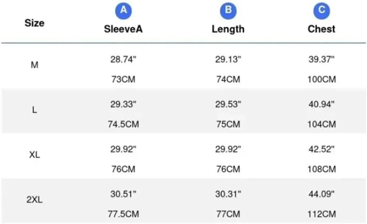Select the XL size row label
367x224 pixels.
point(34,155)
